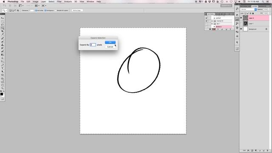Click the Play action button
Screen dimensions: 272x153
218,29
